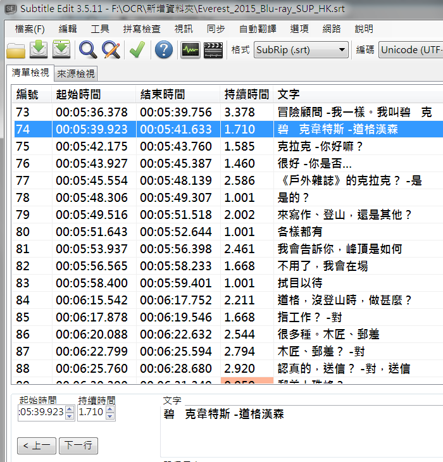Switch to 來源檢視 tab
443x462 pixels.
76,74
